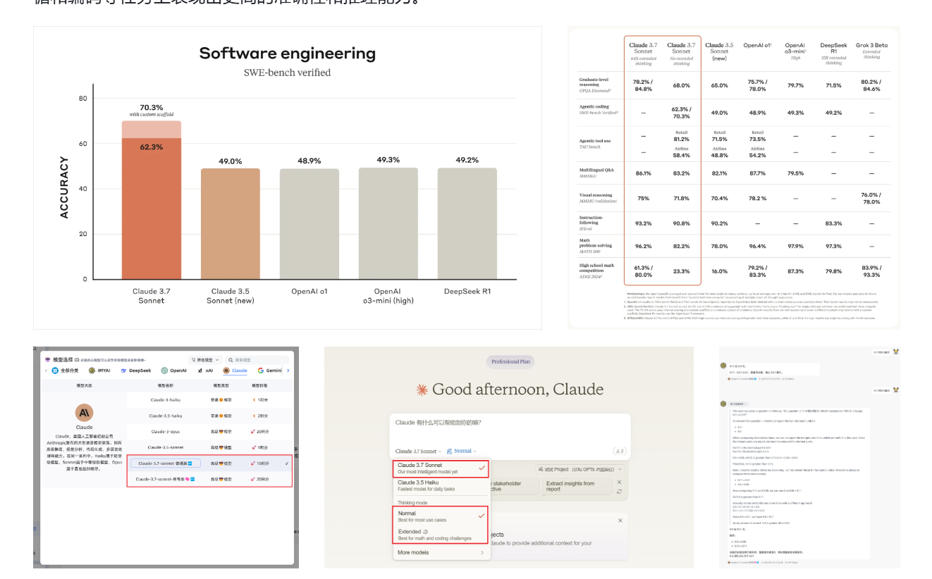The image size is (932, 579).
Task: Switch to the Gemini provider tab
Action: (269, 371)
